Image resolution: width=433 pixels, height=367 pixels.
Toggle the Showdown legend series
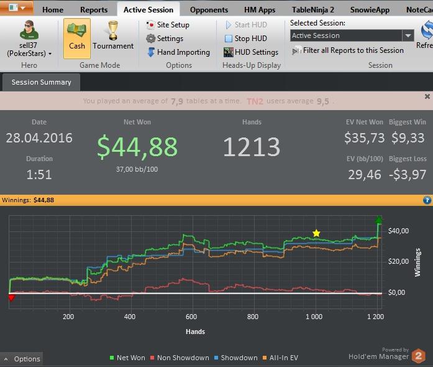pyautogui.click(x=236, y=358)
